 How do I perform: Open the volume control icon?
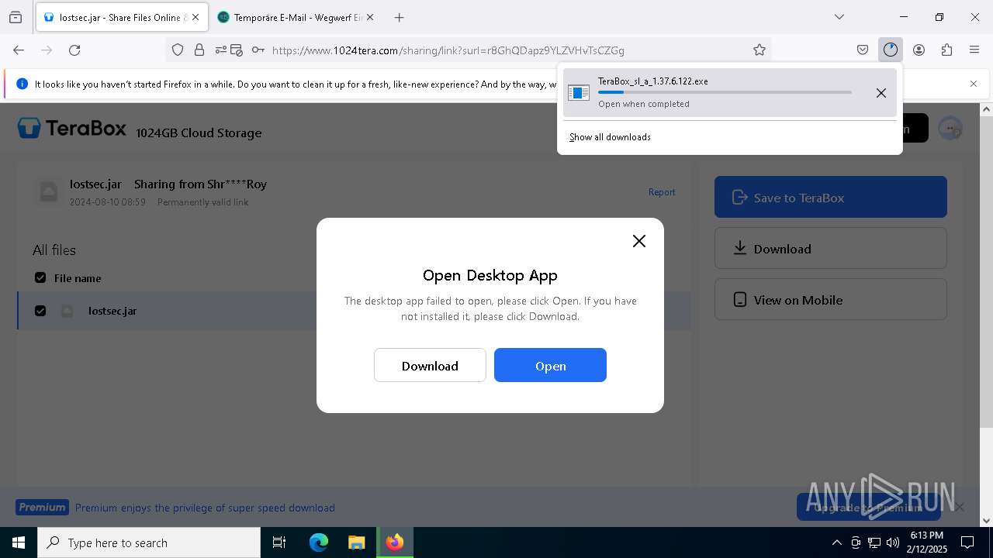pos(893,542)
